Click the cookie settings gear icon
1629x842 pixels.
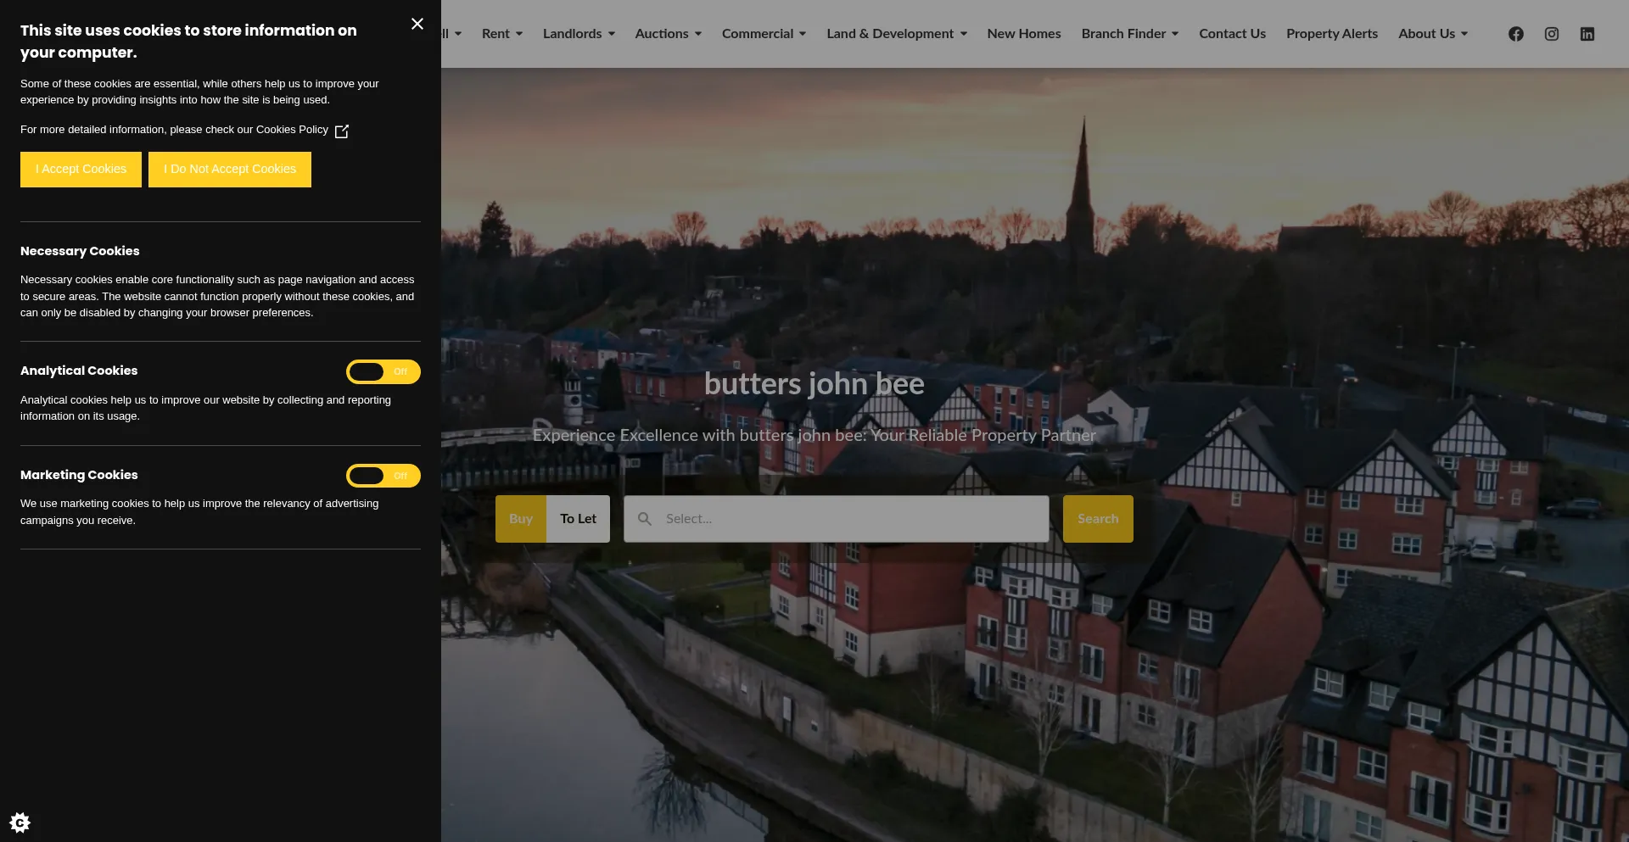(20, 822)
